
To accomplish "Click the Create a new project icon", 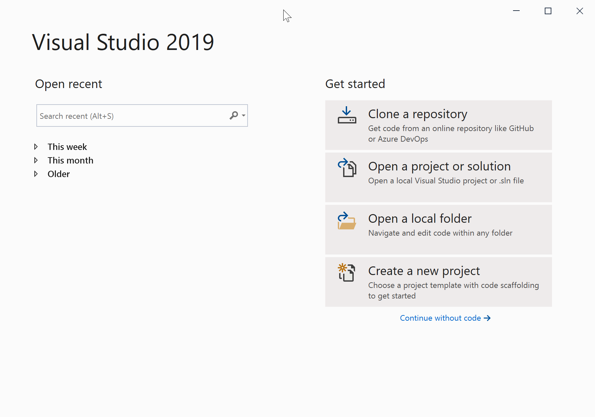I will point(347,272).
